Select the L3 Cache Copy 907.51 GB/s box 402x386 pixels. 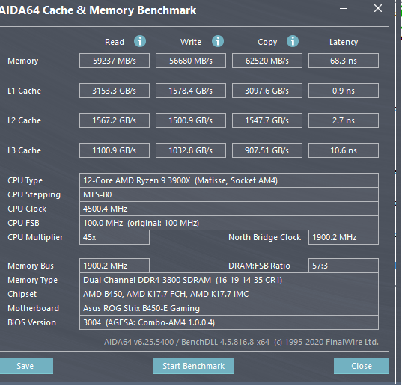(x=267, y=150)
